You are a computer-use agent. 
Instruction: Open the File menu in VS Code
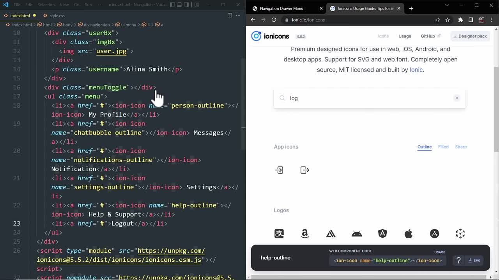17,5
